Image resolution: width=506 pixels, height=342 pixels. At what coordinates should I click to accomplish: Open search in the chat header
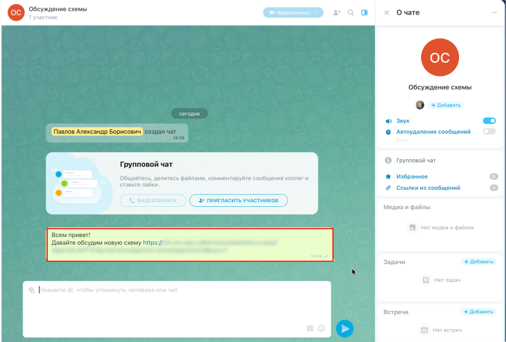[x=351, y=13]
